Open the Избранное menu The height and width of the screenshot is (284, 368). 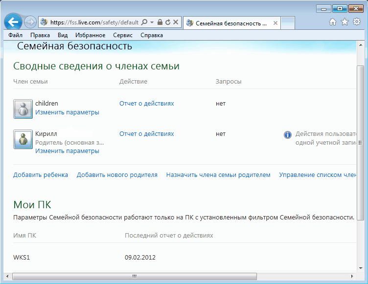(91, 35)
